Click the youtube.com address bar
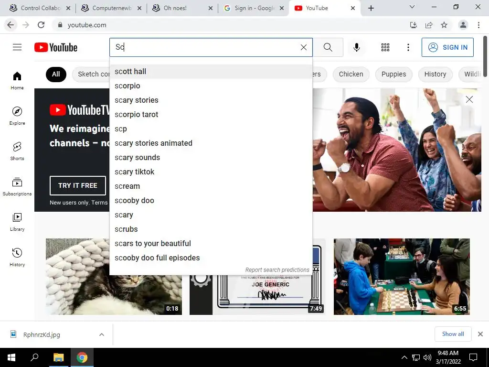 pyautogui.click(x=231, y=25)
